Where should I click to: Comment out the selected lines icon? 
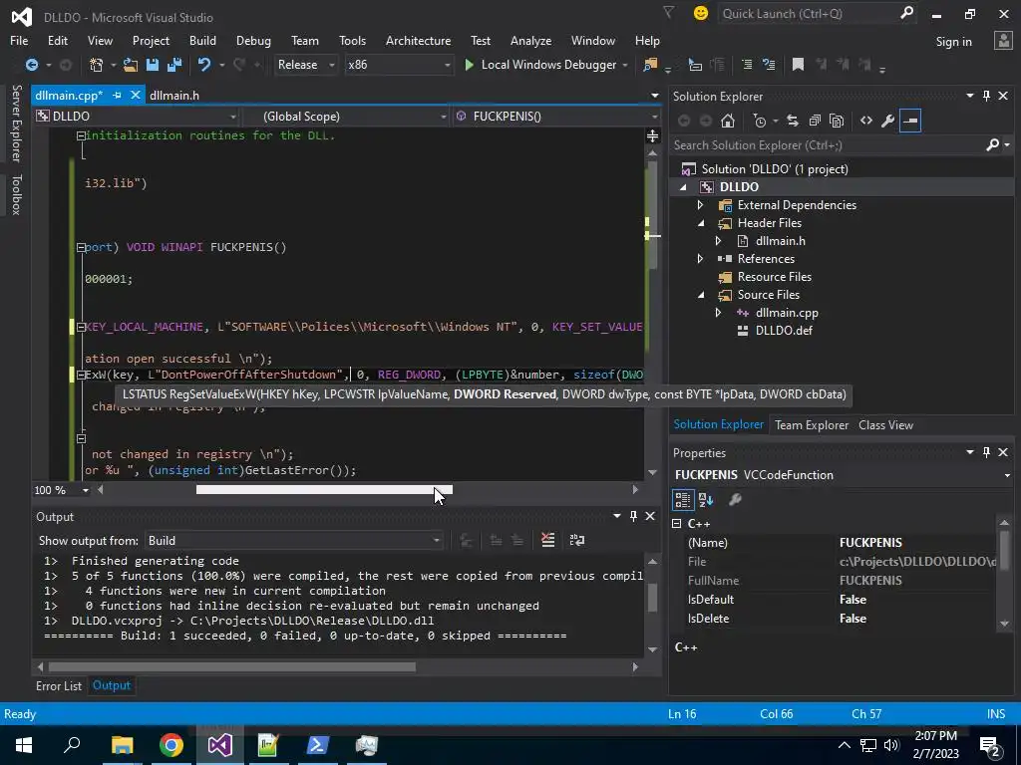(747, 65)
